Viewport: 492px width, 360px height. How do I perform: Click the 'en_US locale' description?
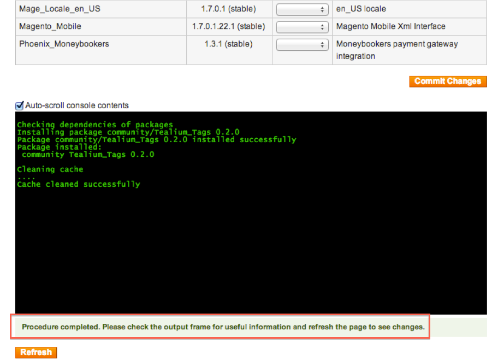tap(361, 9)
